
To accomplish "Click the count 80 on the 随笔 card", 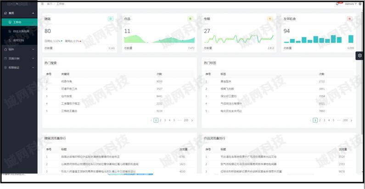I will coord(48,31).
